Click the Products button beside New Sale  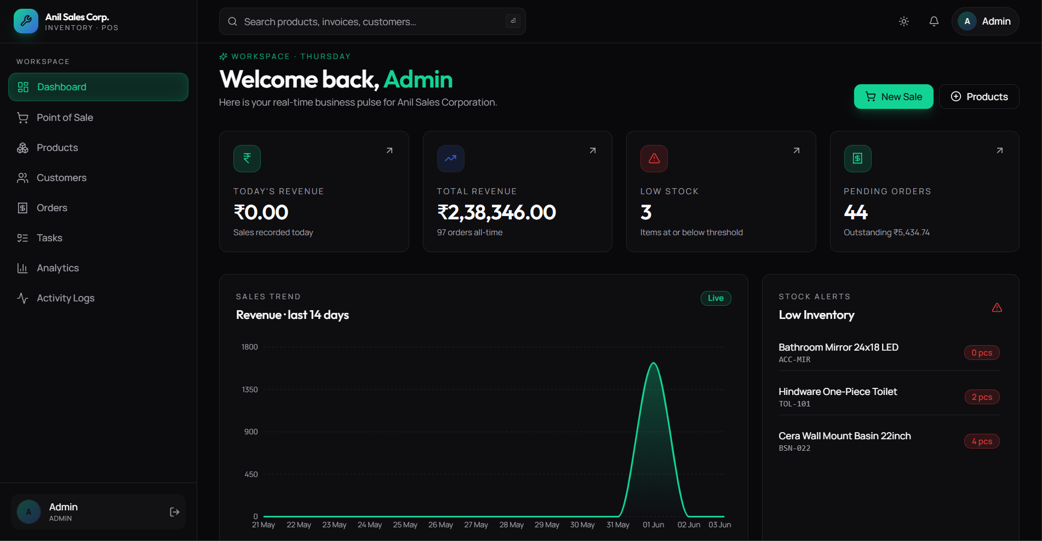(x=979, y=97)
